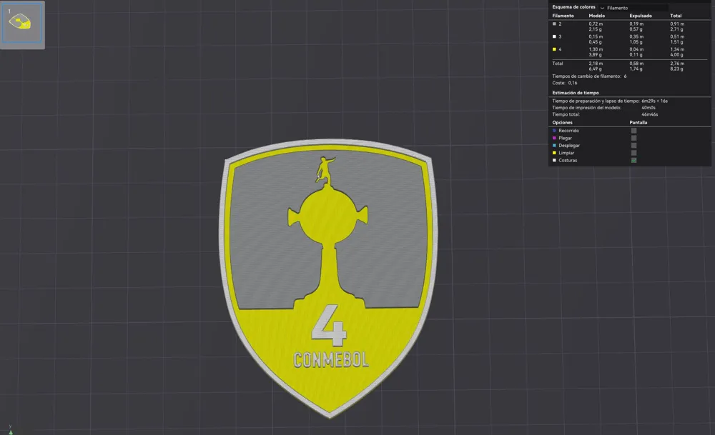
Task: Click the 6m29s + 16s preparation time
Action: (654, 101)
